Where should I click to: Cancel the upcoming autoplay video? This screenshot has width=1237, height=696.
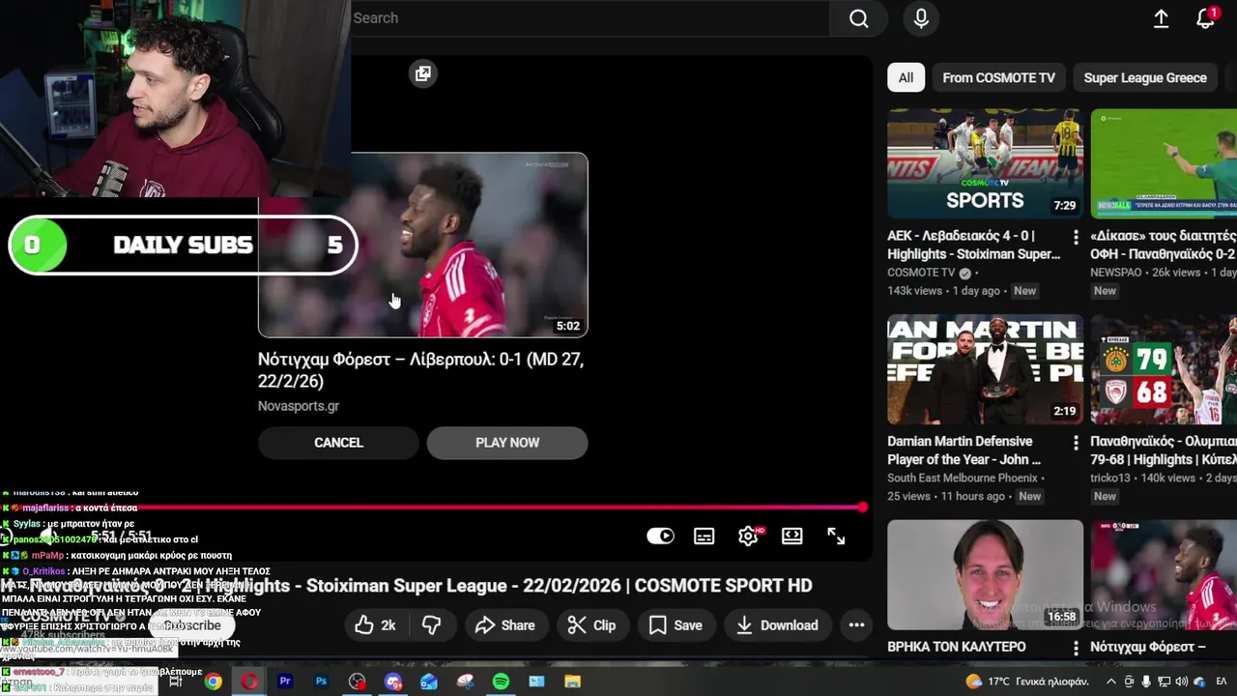[338, 443]
